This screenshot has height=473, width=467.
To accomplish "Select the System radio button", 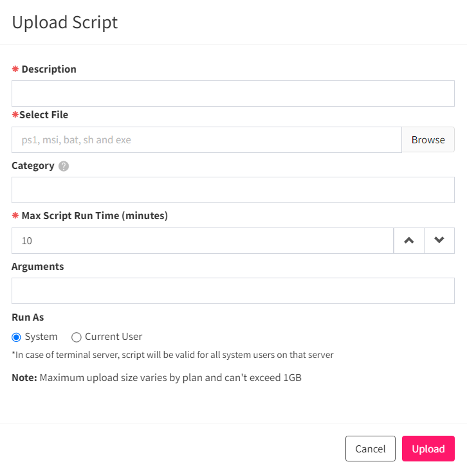I will [16, 337].
